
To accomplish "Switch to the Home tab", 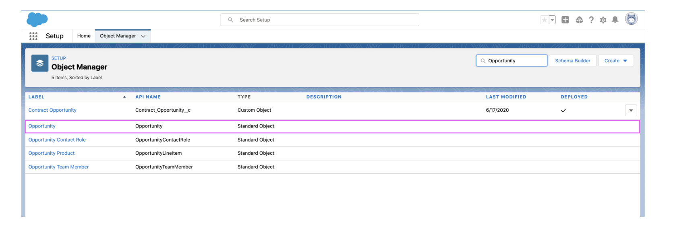I will [x=84, y=36].
